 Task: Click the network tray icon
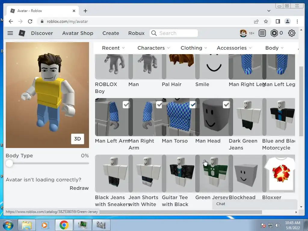point(270,226)
